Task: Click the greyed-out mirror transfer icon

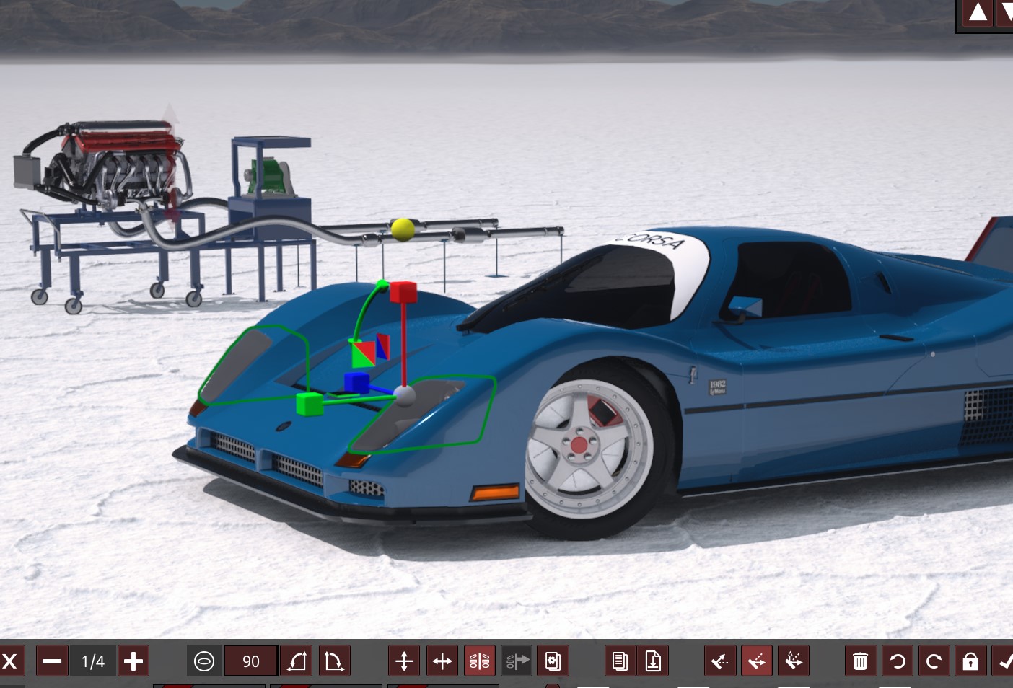Action: click(x=517, y=661)
